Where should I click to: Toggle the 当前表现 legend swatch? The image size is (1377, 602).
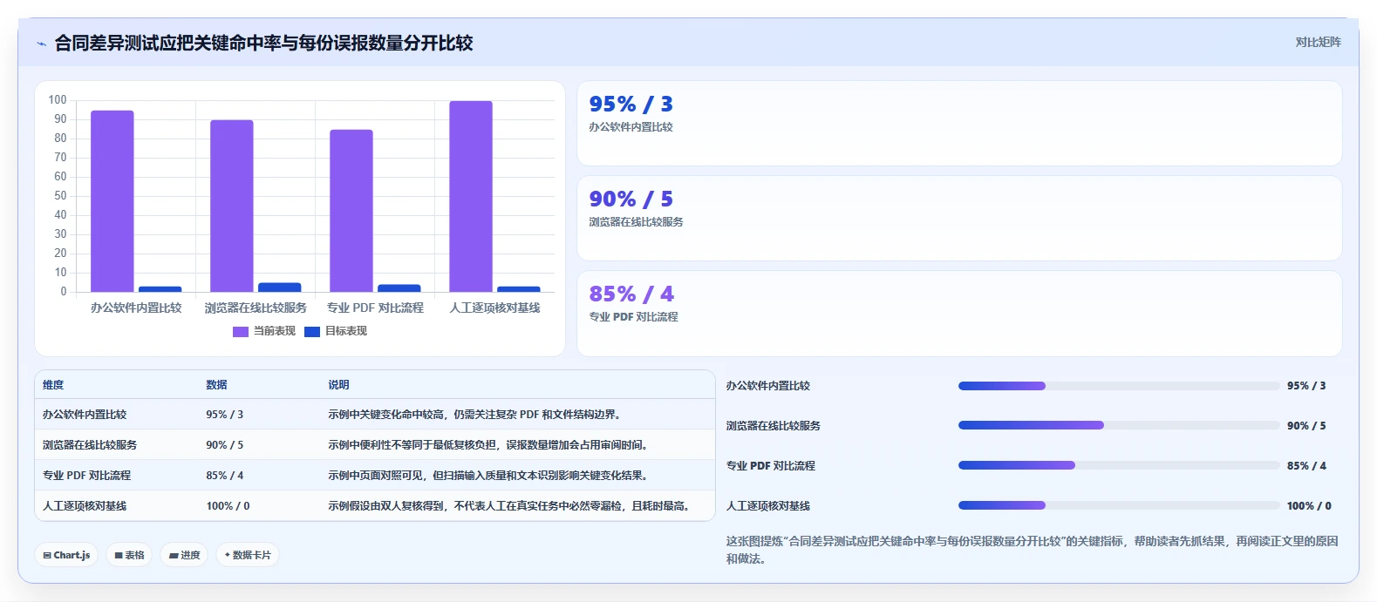tap(241, 331)
